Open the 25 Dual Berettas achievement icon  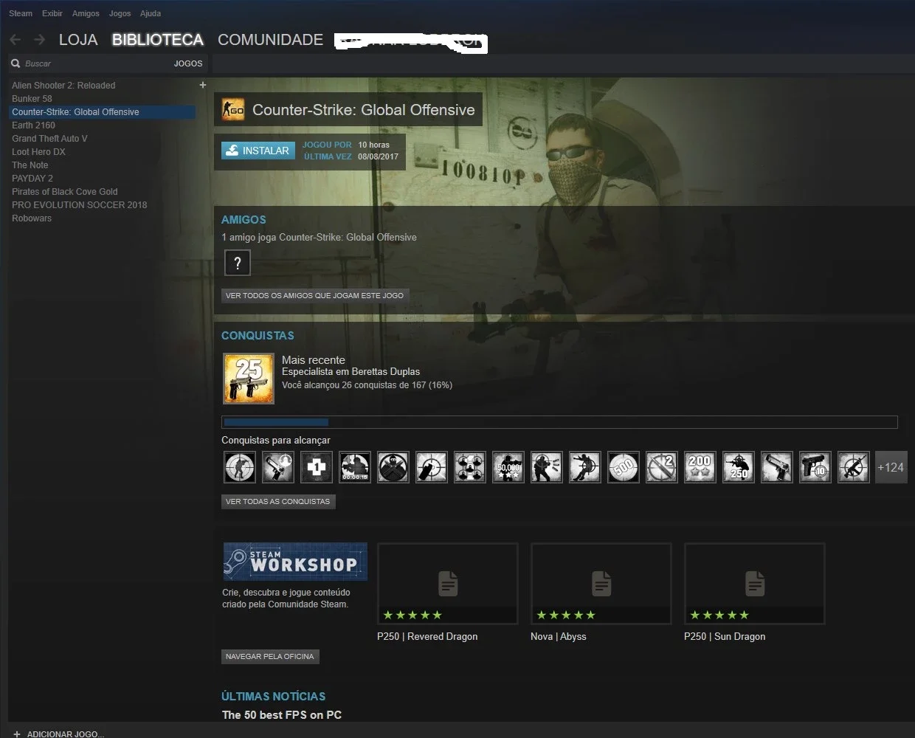(249, 379)
